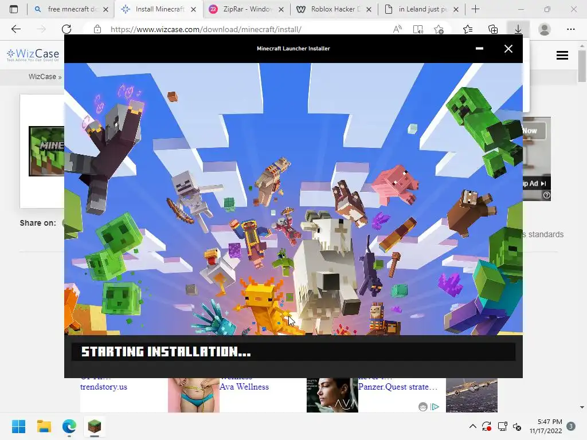
Task: Open the Favorites list icon
Action: tap(468, 29)
